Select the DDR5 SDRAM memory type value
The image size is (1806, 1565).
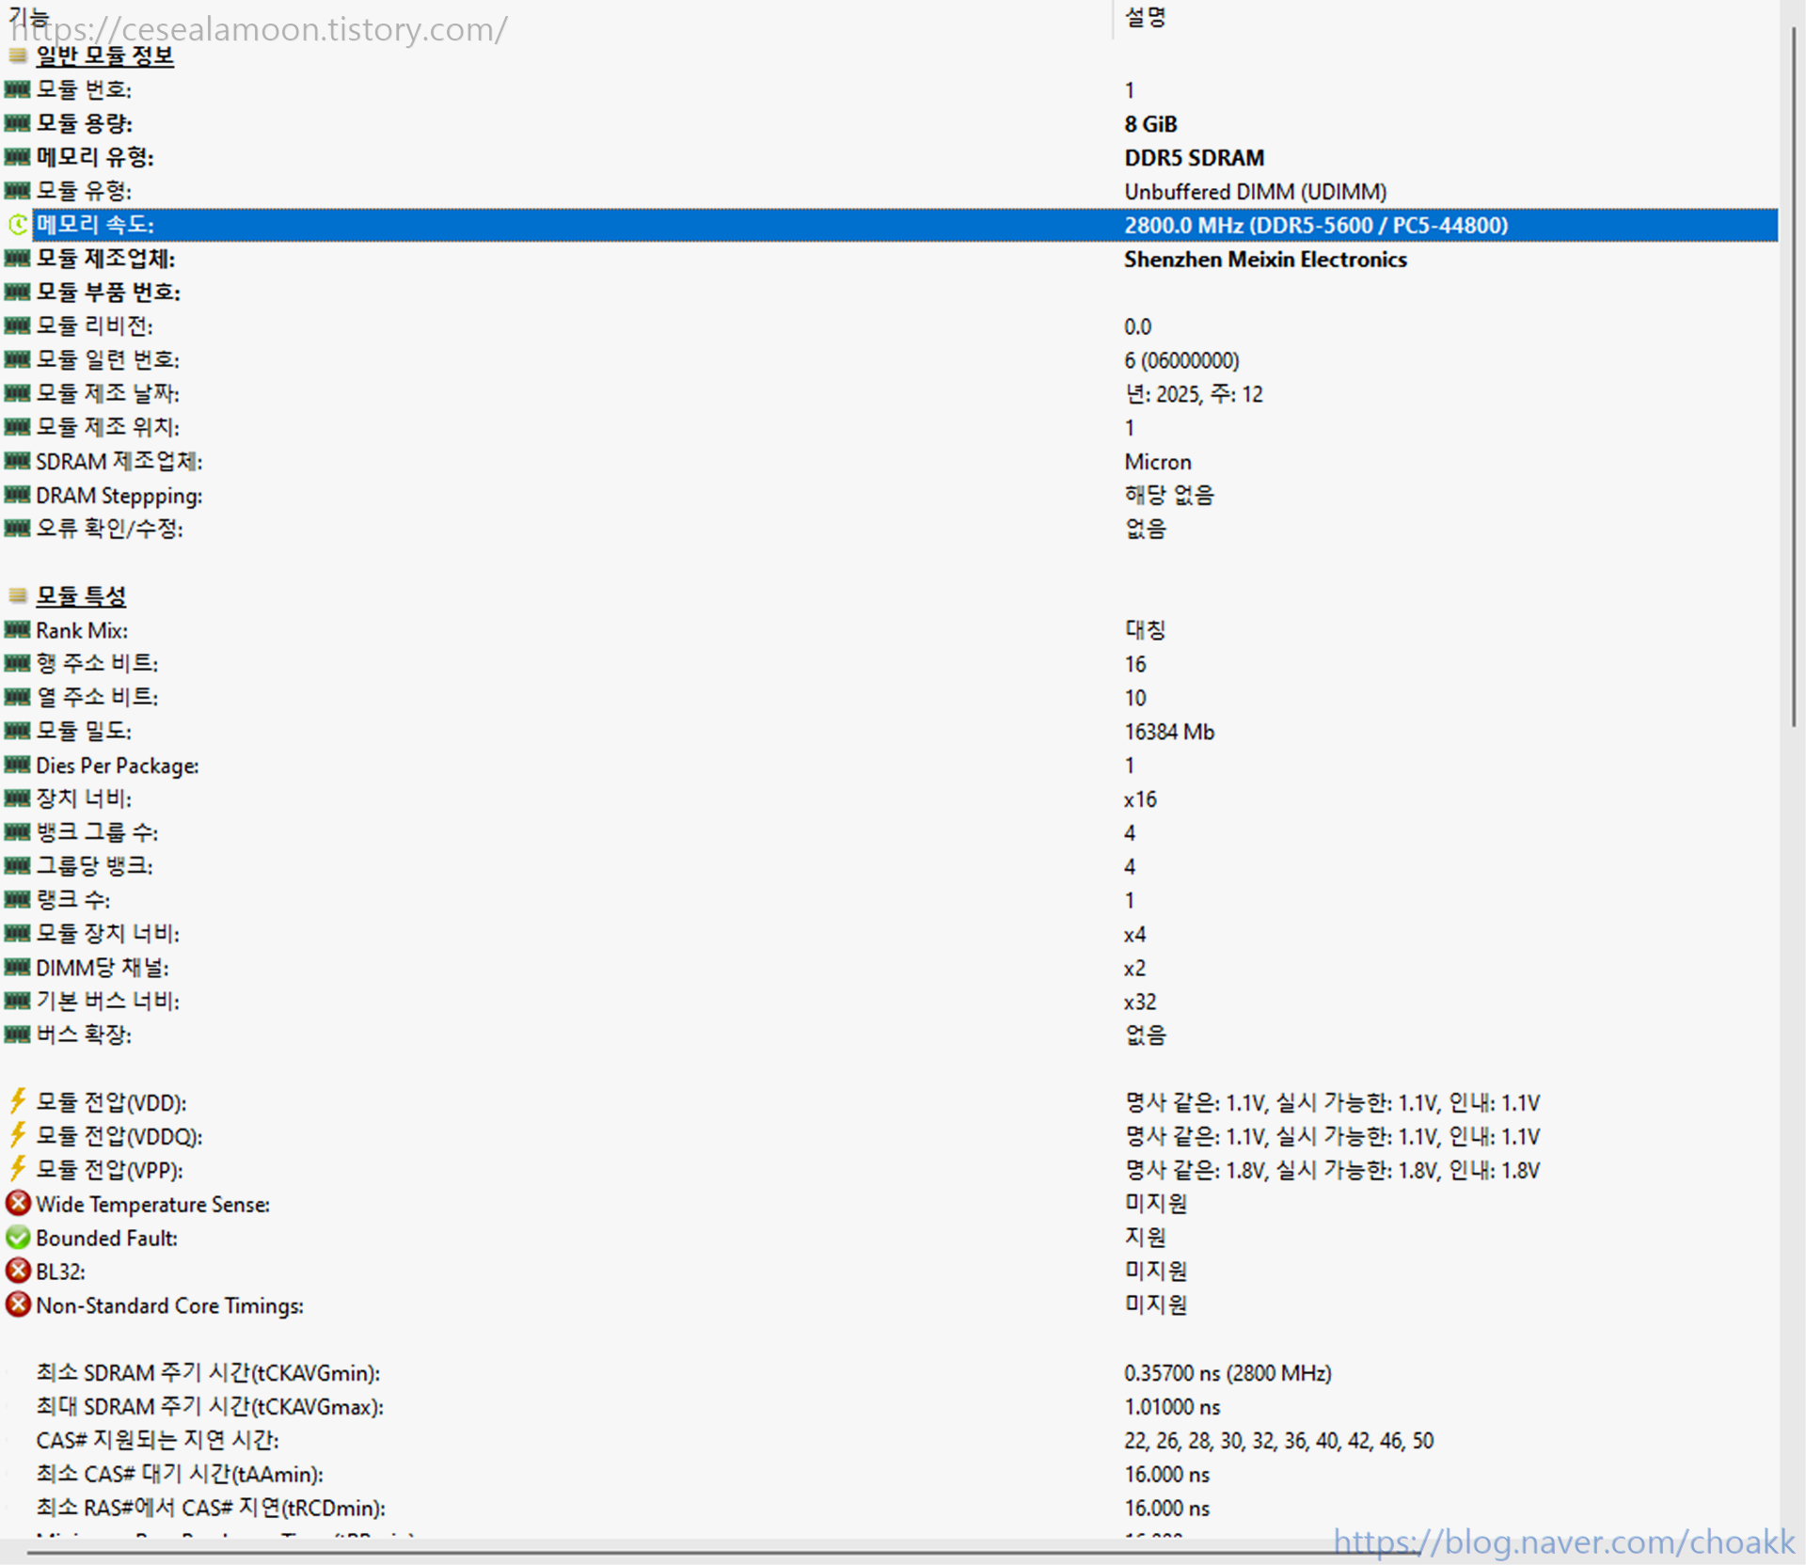click(x=1194, y=158)
